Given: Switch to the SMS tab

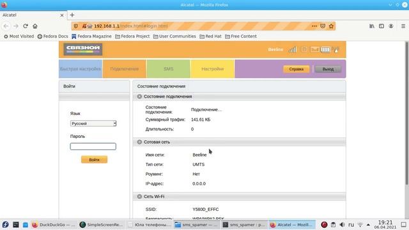Looking at the screenshot, I should click(169, 69).
